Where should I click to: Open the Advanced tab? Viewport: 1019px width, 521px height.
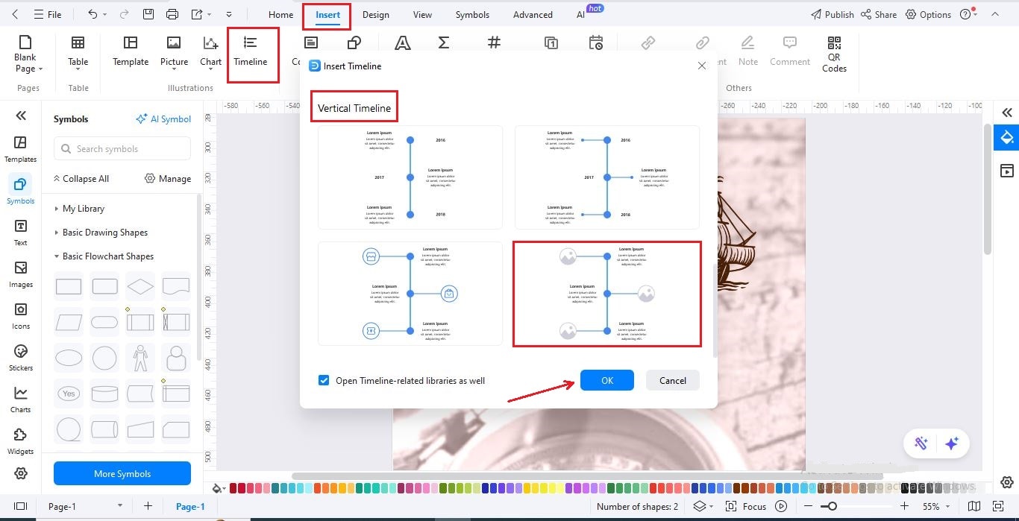click(x=533, y=14)
